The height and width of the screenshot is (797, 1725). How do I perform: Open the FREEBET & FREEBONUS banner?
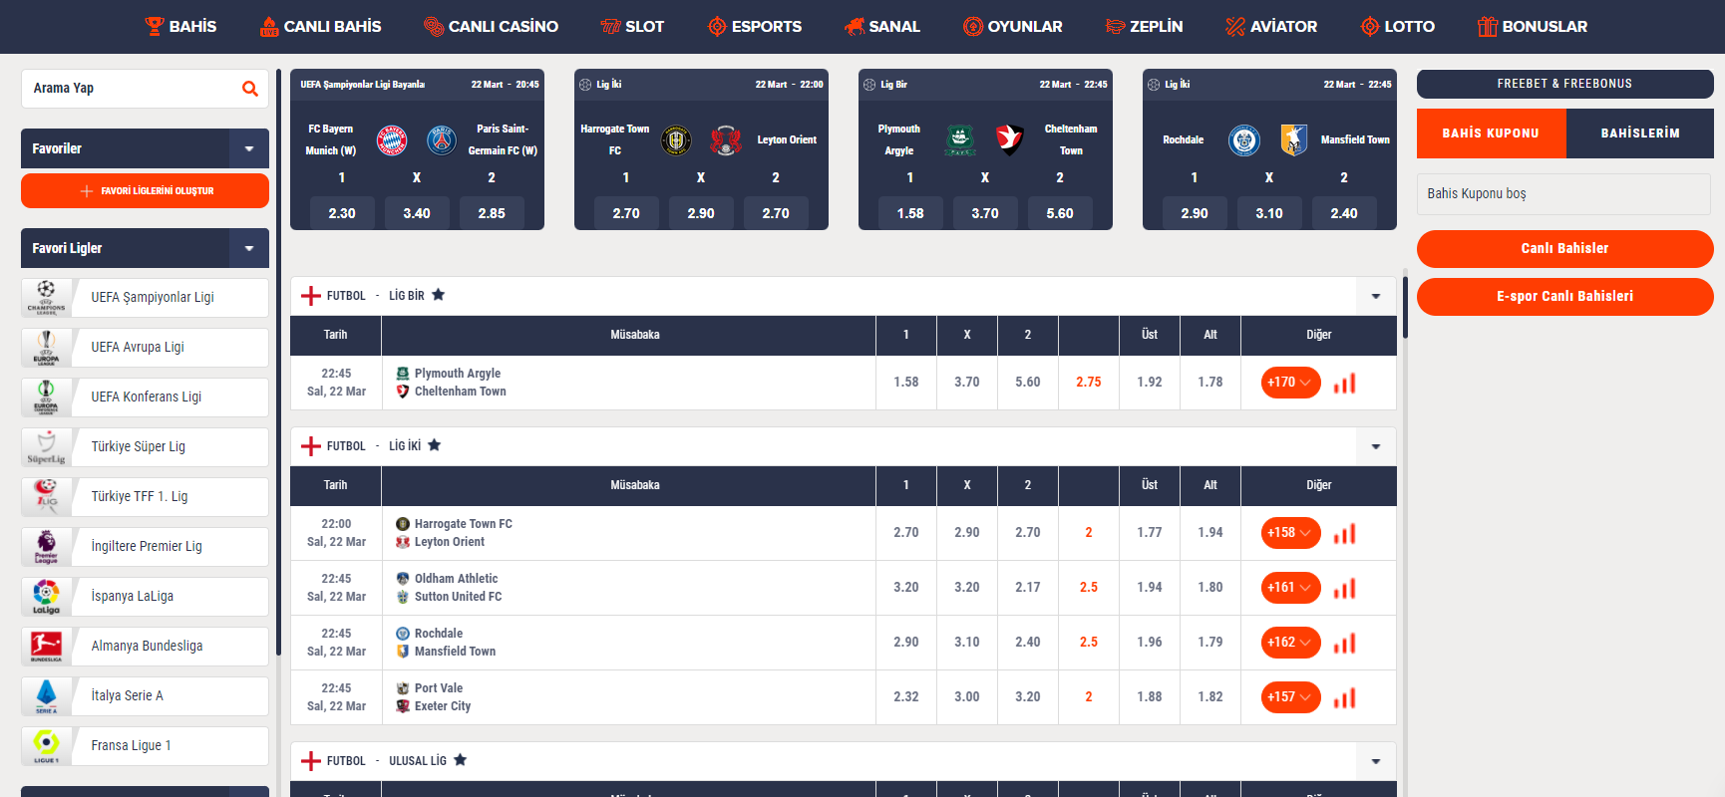point(1564,84)
